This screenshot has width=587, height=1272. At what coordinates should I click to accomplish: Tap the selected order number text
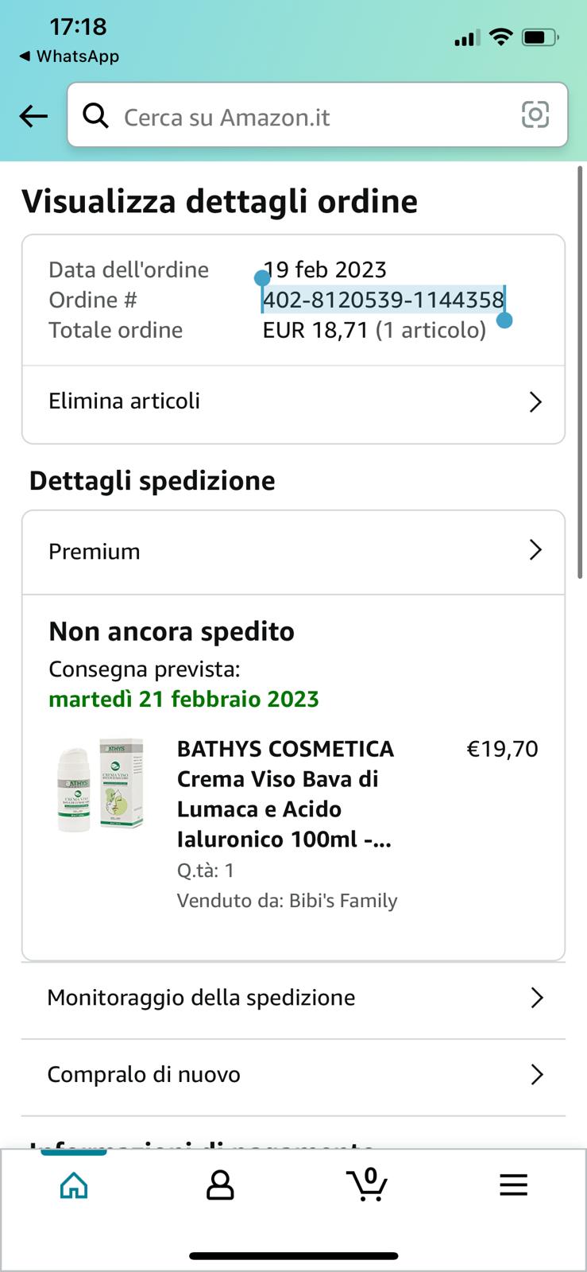coord(384,300)
